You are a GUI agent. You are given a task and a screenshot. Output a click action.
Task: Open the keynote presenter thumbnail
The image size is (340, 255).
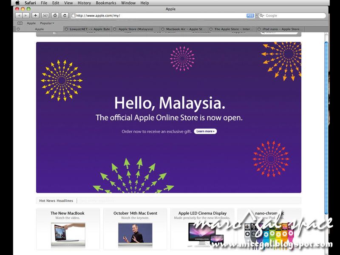(135, 235)
